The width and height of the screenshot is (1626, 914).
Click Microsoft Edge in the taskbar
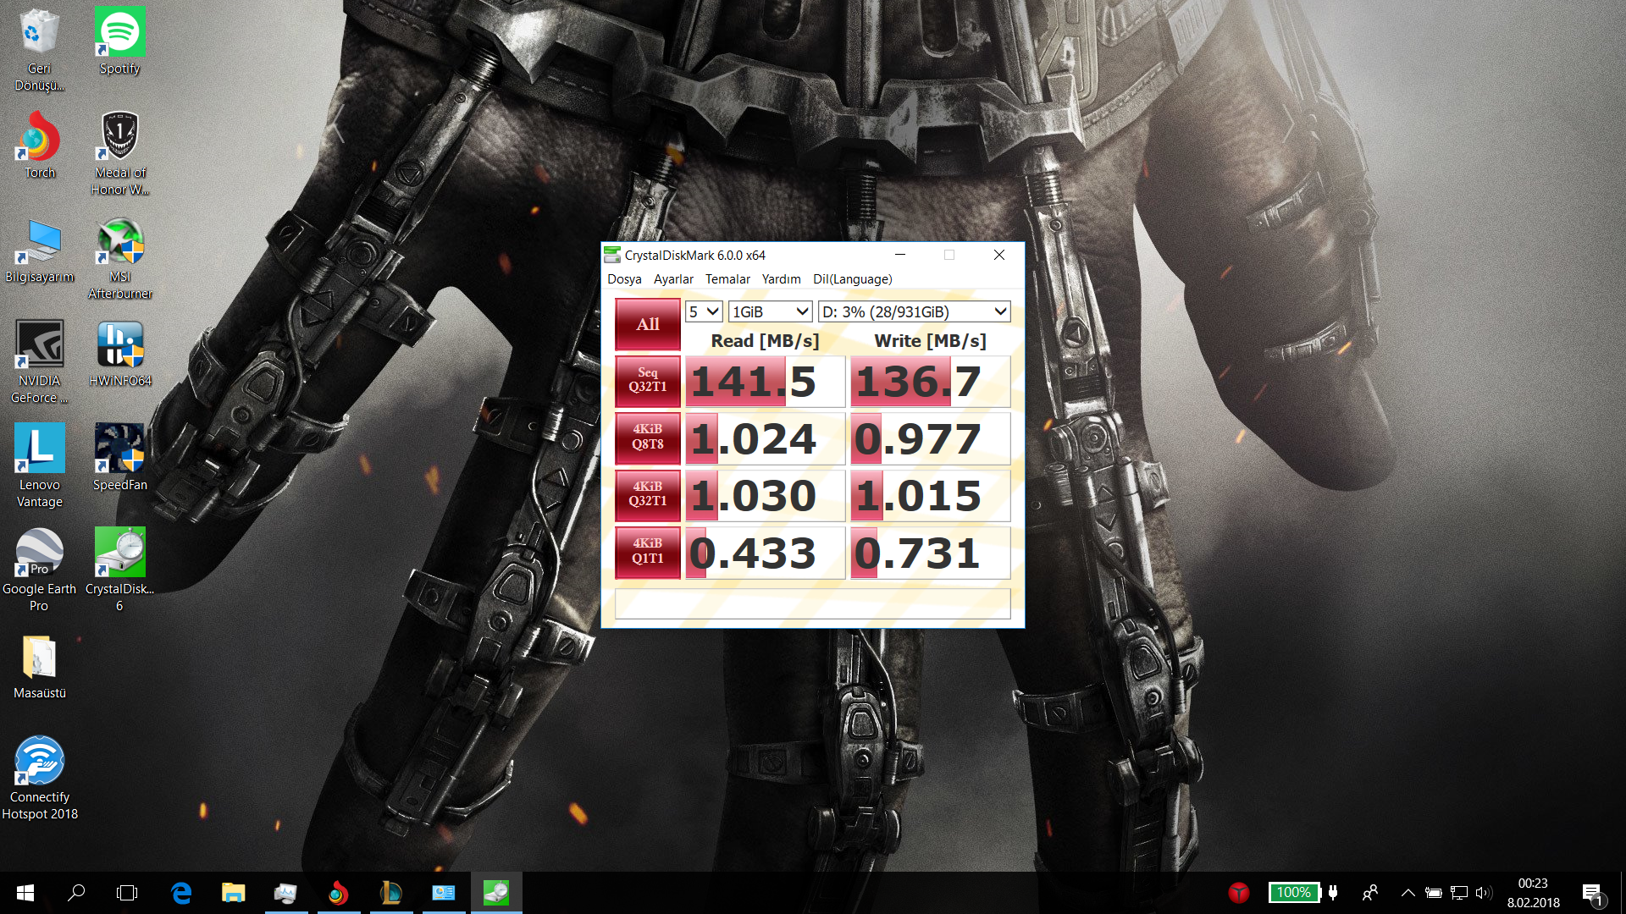click(181, 893)
